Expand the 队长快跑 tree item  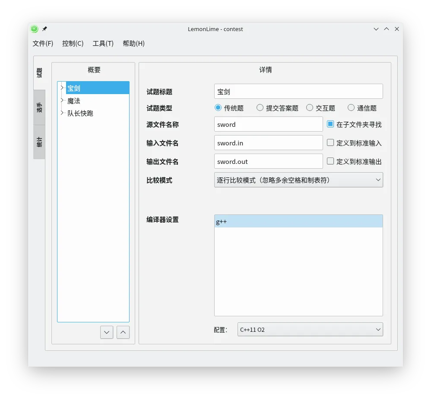pyautogui.click(x=62, y=113)
